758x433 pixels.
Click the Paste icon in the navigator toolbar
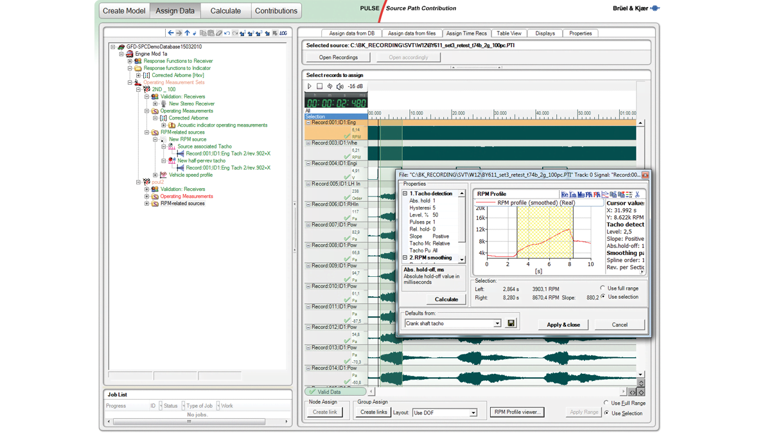[x=211, y=33]
